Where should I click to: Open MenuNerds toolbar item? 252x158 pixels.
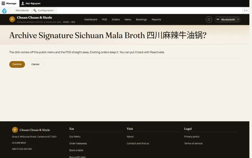click(x=22, y=10)
